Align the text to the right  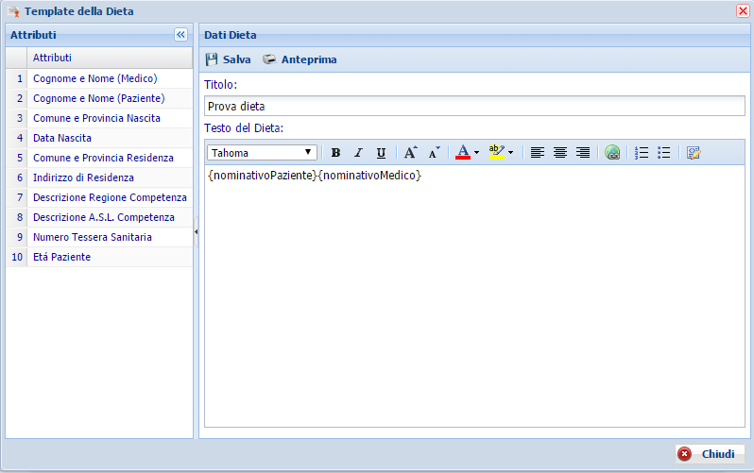[583, 153]
